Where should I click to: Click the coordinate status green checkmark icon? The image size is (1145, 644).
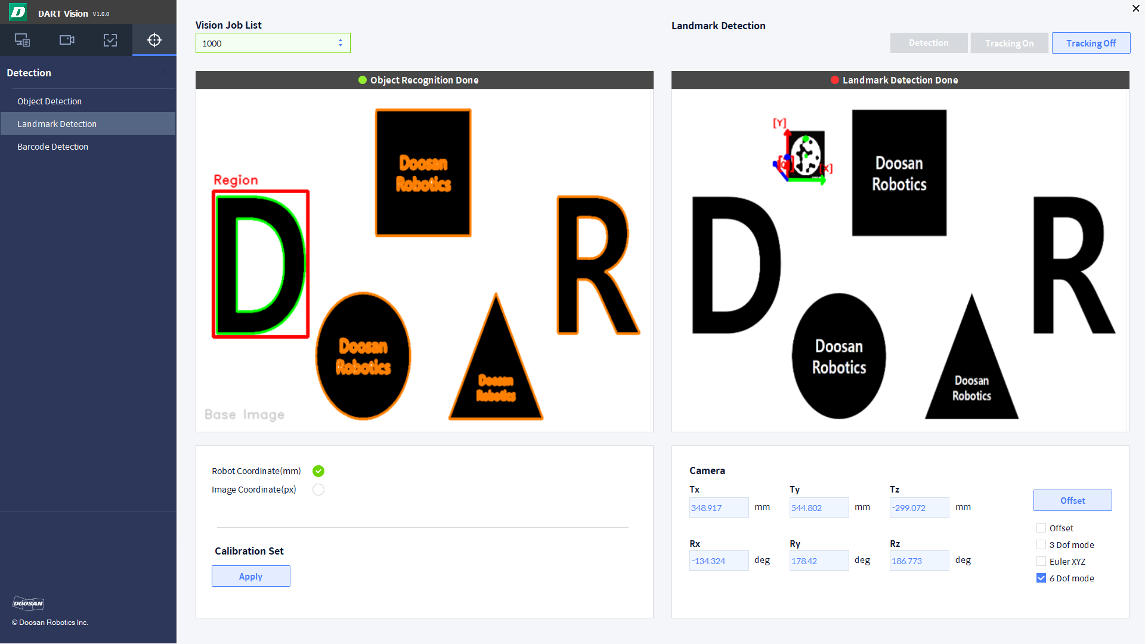coord(318,471)
